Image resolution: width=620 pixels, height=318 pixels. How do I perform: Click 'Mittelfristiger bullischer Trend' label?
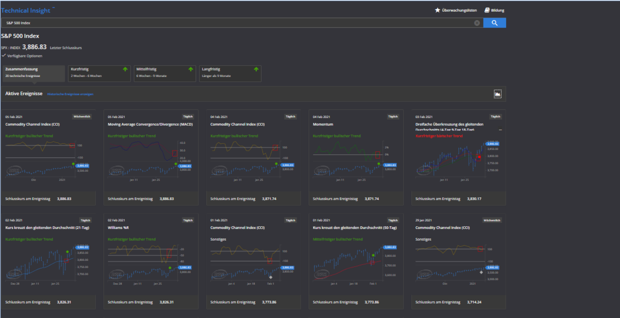point(338,239)
